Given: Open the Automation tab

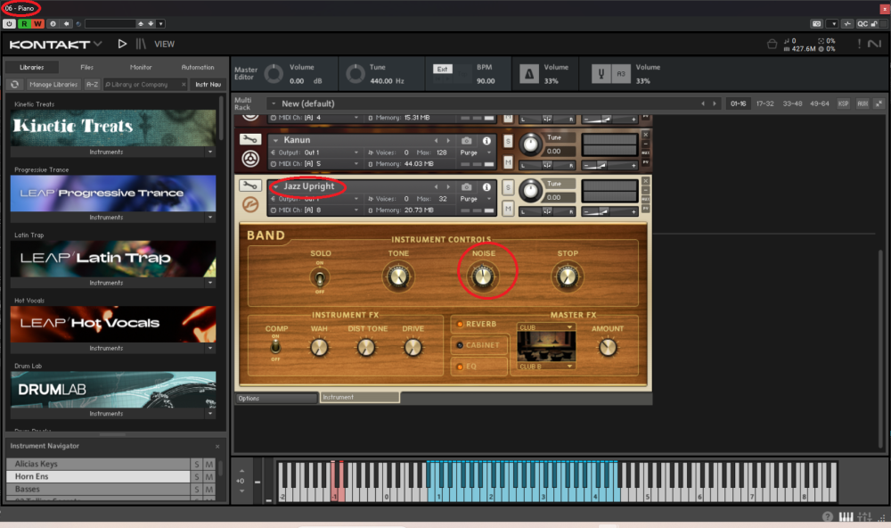Looking at the screenshot, I should tap(198, 67).
